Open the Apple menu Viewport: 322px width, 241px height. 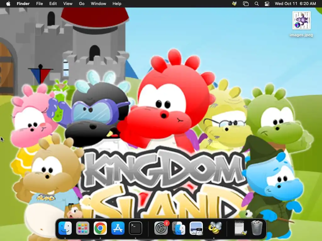(8, 4)
